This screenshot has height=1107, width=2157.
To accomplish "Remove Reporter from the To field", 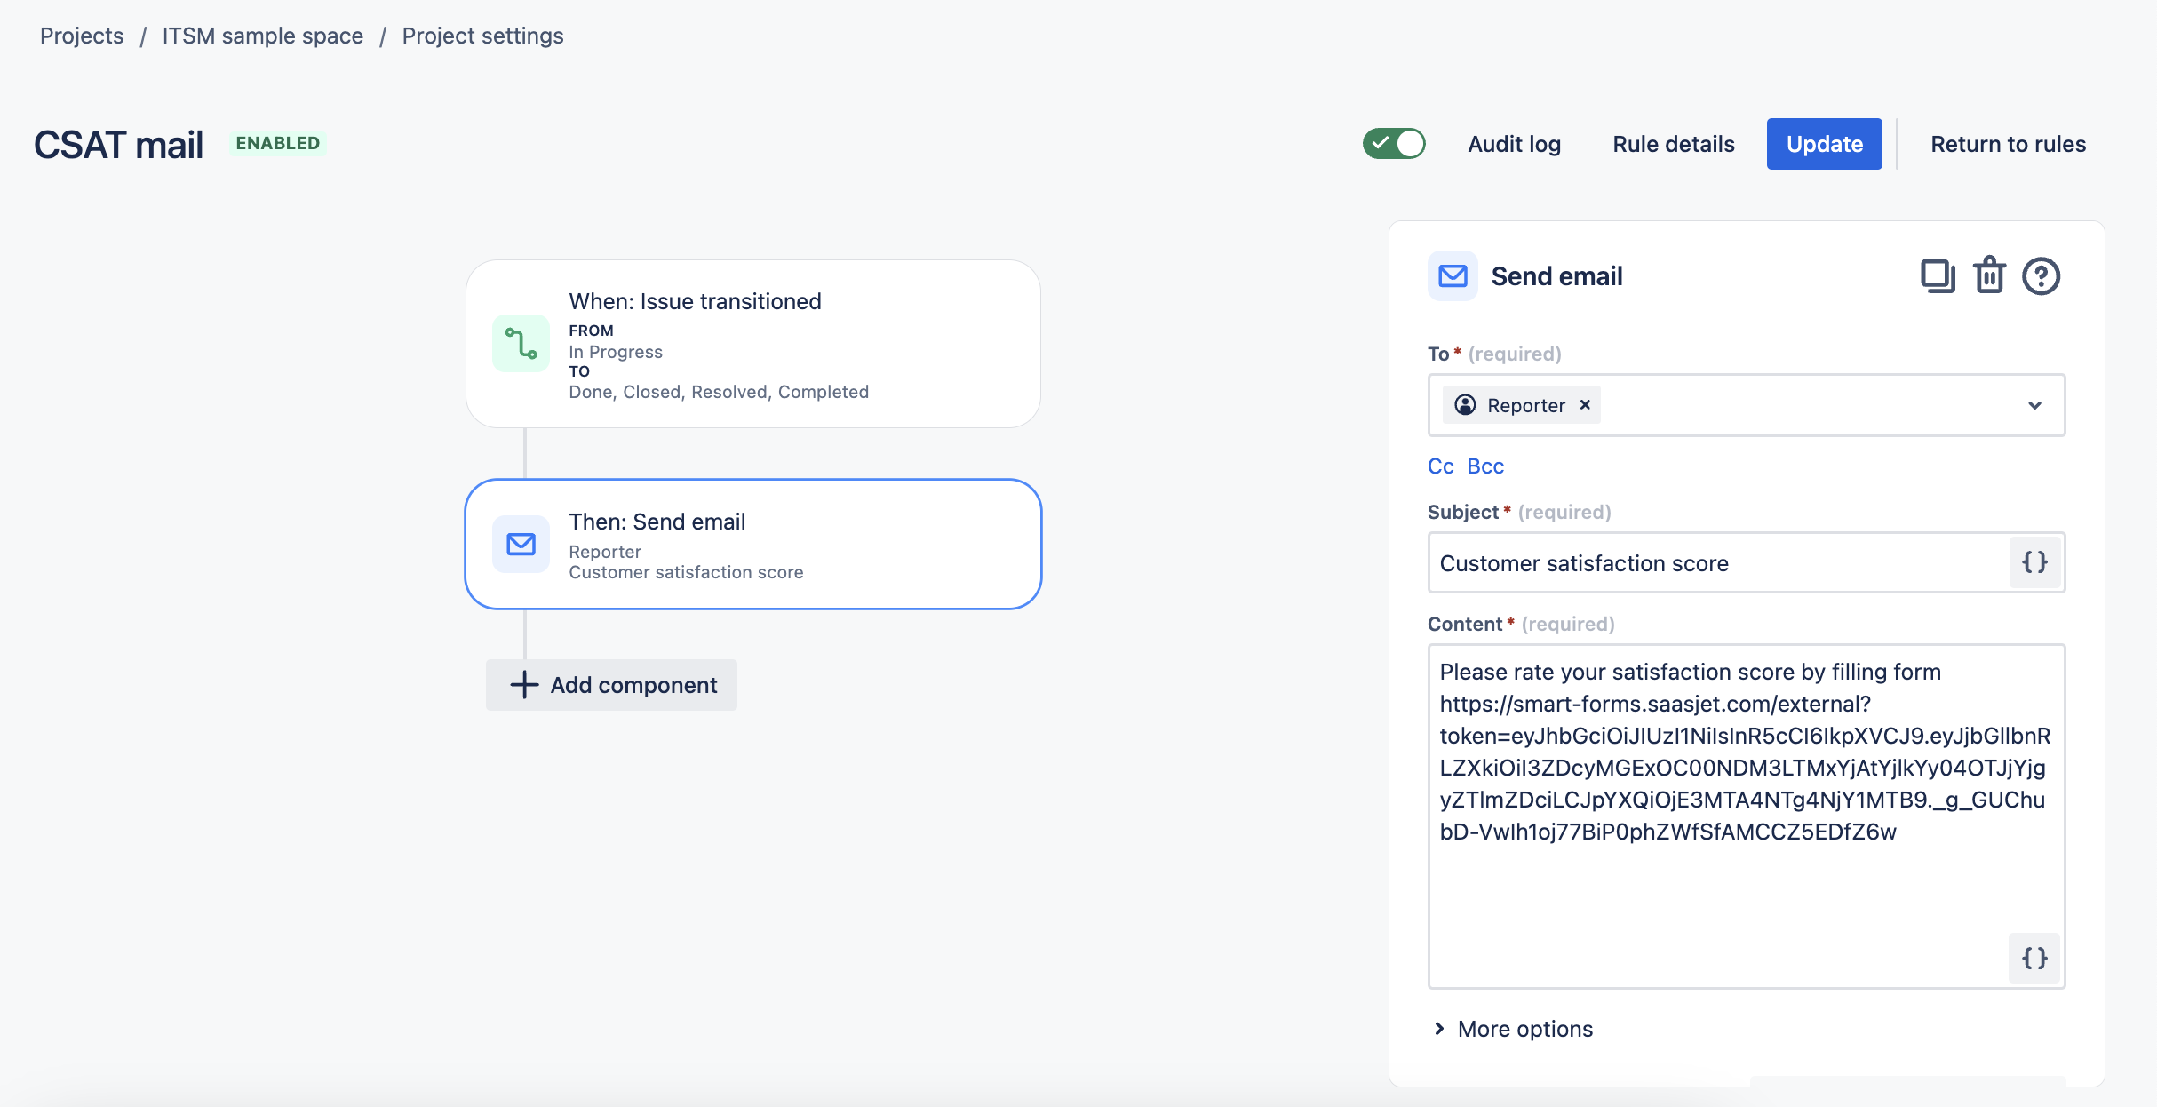I will pyautogui.click(x=1585, y=405).
